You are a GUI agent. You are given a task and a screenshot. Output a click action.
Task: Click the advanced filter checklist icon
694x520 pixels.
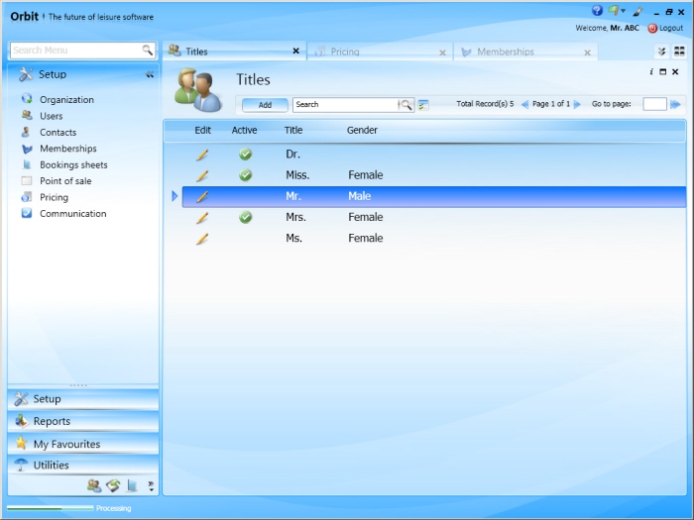coord(423,105)
